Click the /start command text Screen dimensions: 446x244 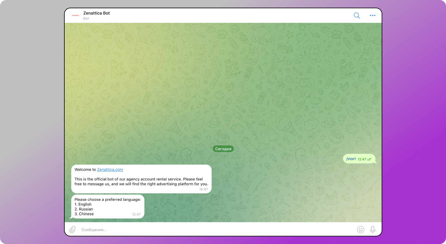tap(351, 159)
